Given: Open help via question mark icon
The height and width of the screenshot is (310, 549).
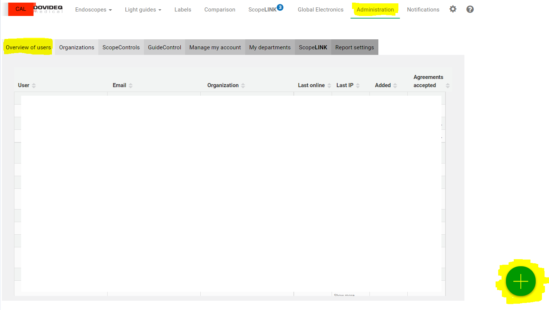Looking at the screenshot, I should [470, 9].
